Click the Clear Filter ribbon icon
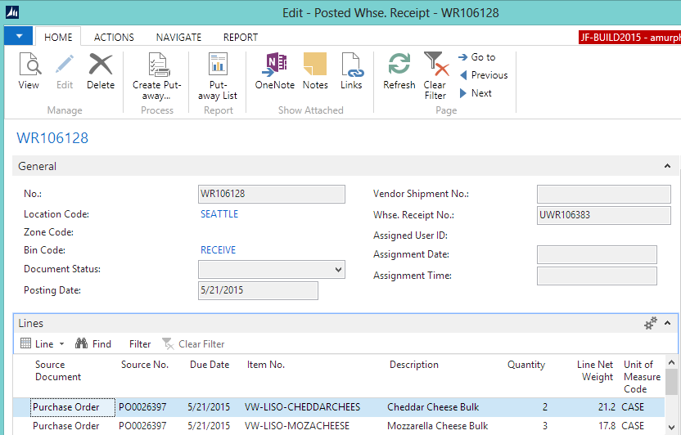 pos(435,76)
